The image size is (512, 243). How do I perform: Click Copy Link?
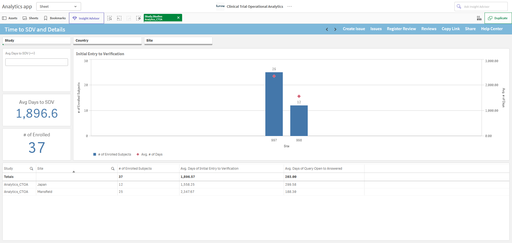coord(451,29)
